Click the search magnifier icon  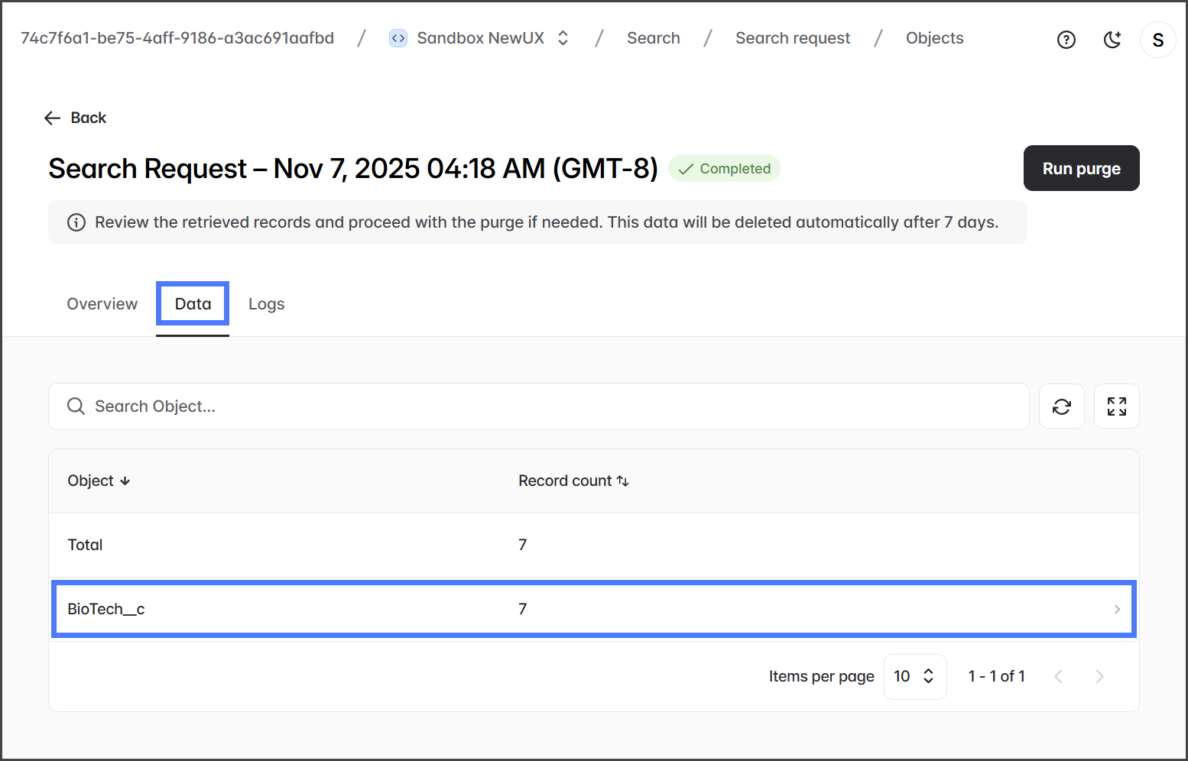point(76,406)
